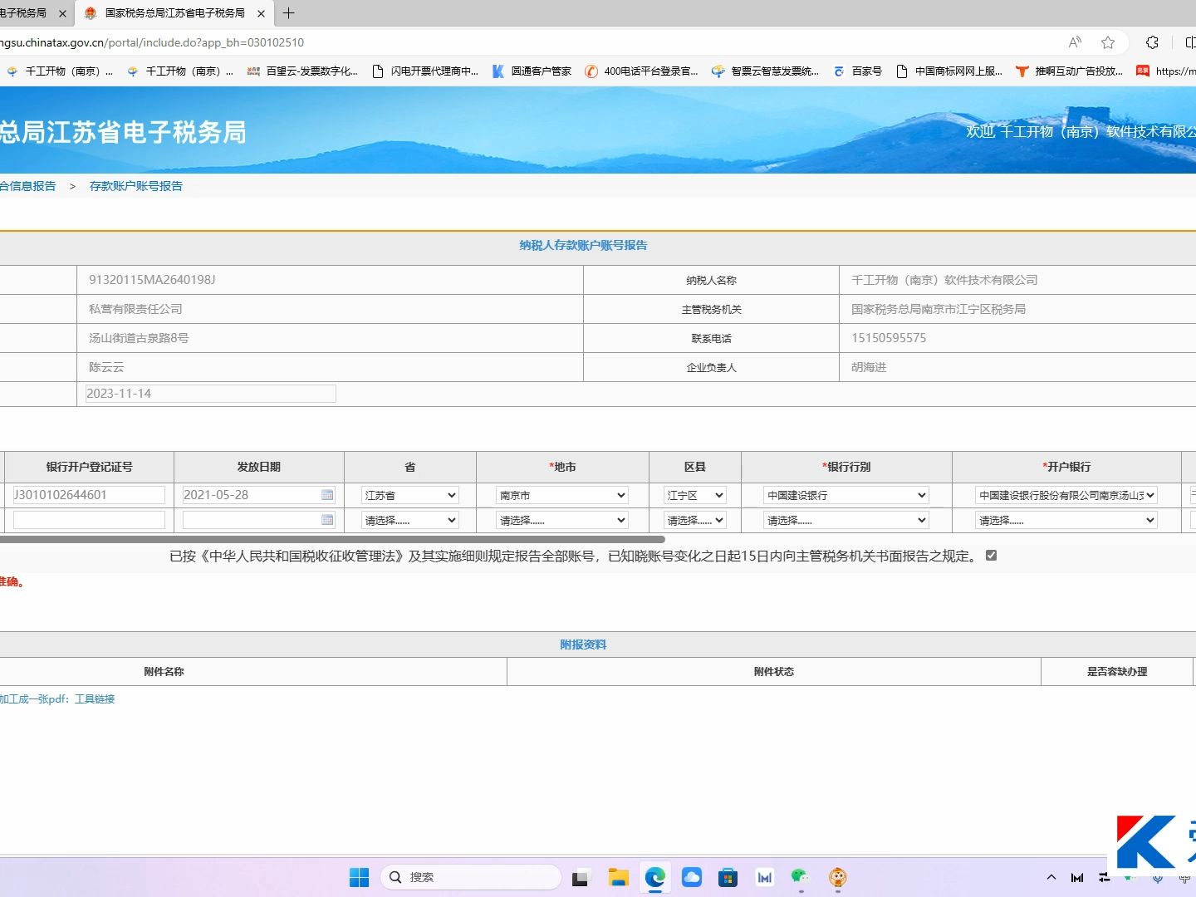Image resolution: width=1196 pixels, height=897 pixels.
Task: Open 智票云智慧发票 bookmark
Action: point(765,71)
